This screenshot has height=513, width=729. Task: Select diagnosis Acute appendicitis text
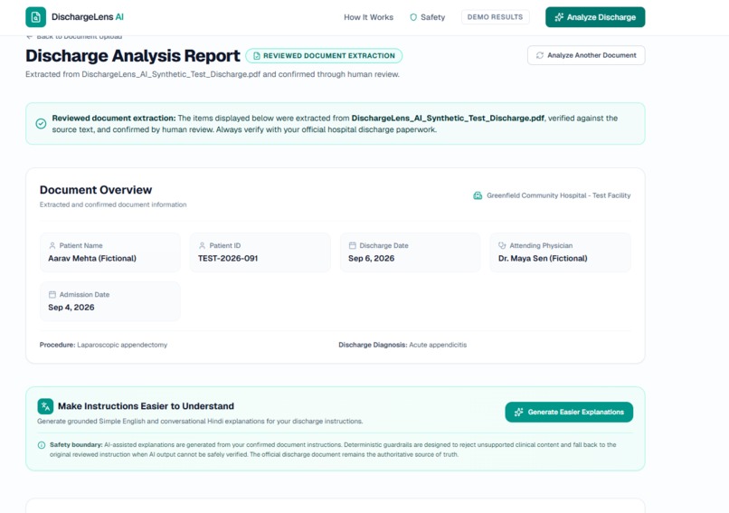[438, 345]
